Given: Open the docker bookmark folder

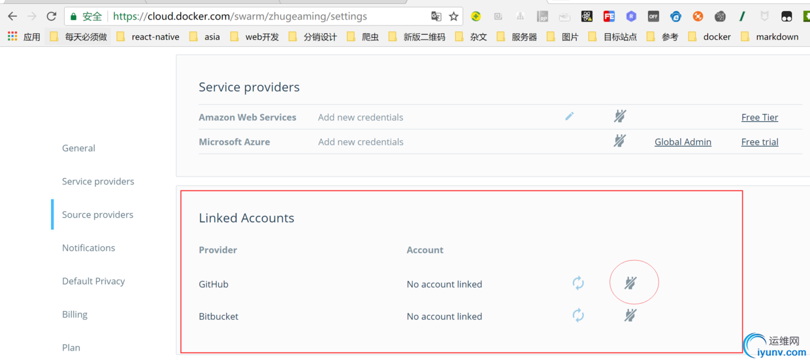Looking at the screenshot, I should (x=709, y=36).
